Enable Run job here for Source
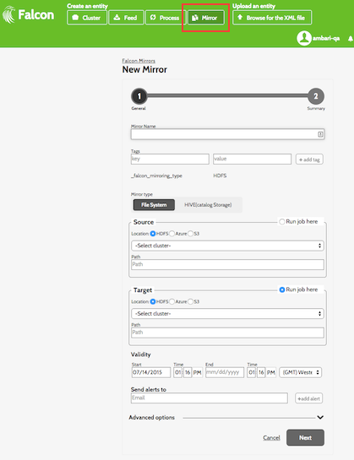 click(282, 221)
